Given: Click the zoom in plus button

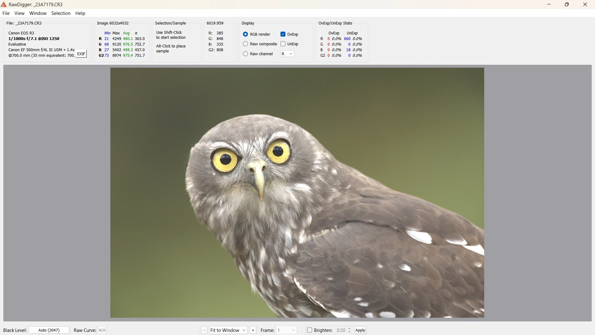Looking at the screenshot, I should (x=253, y=330).
